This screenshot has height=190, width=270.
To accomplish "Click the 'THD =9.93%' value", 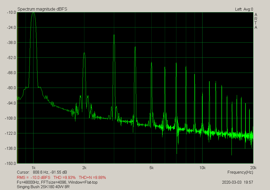I will tap(65, 177).
